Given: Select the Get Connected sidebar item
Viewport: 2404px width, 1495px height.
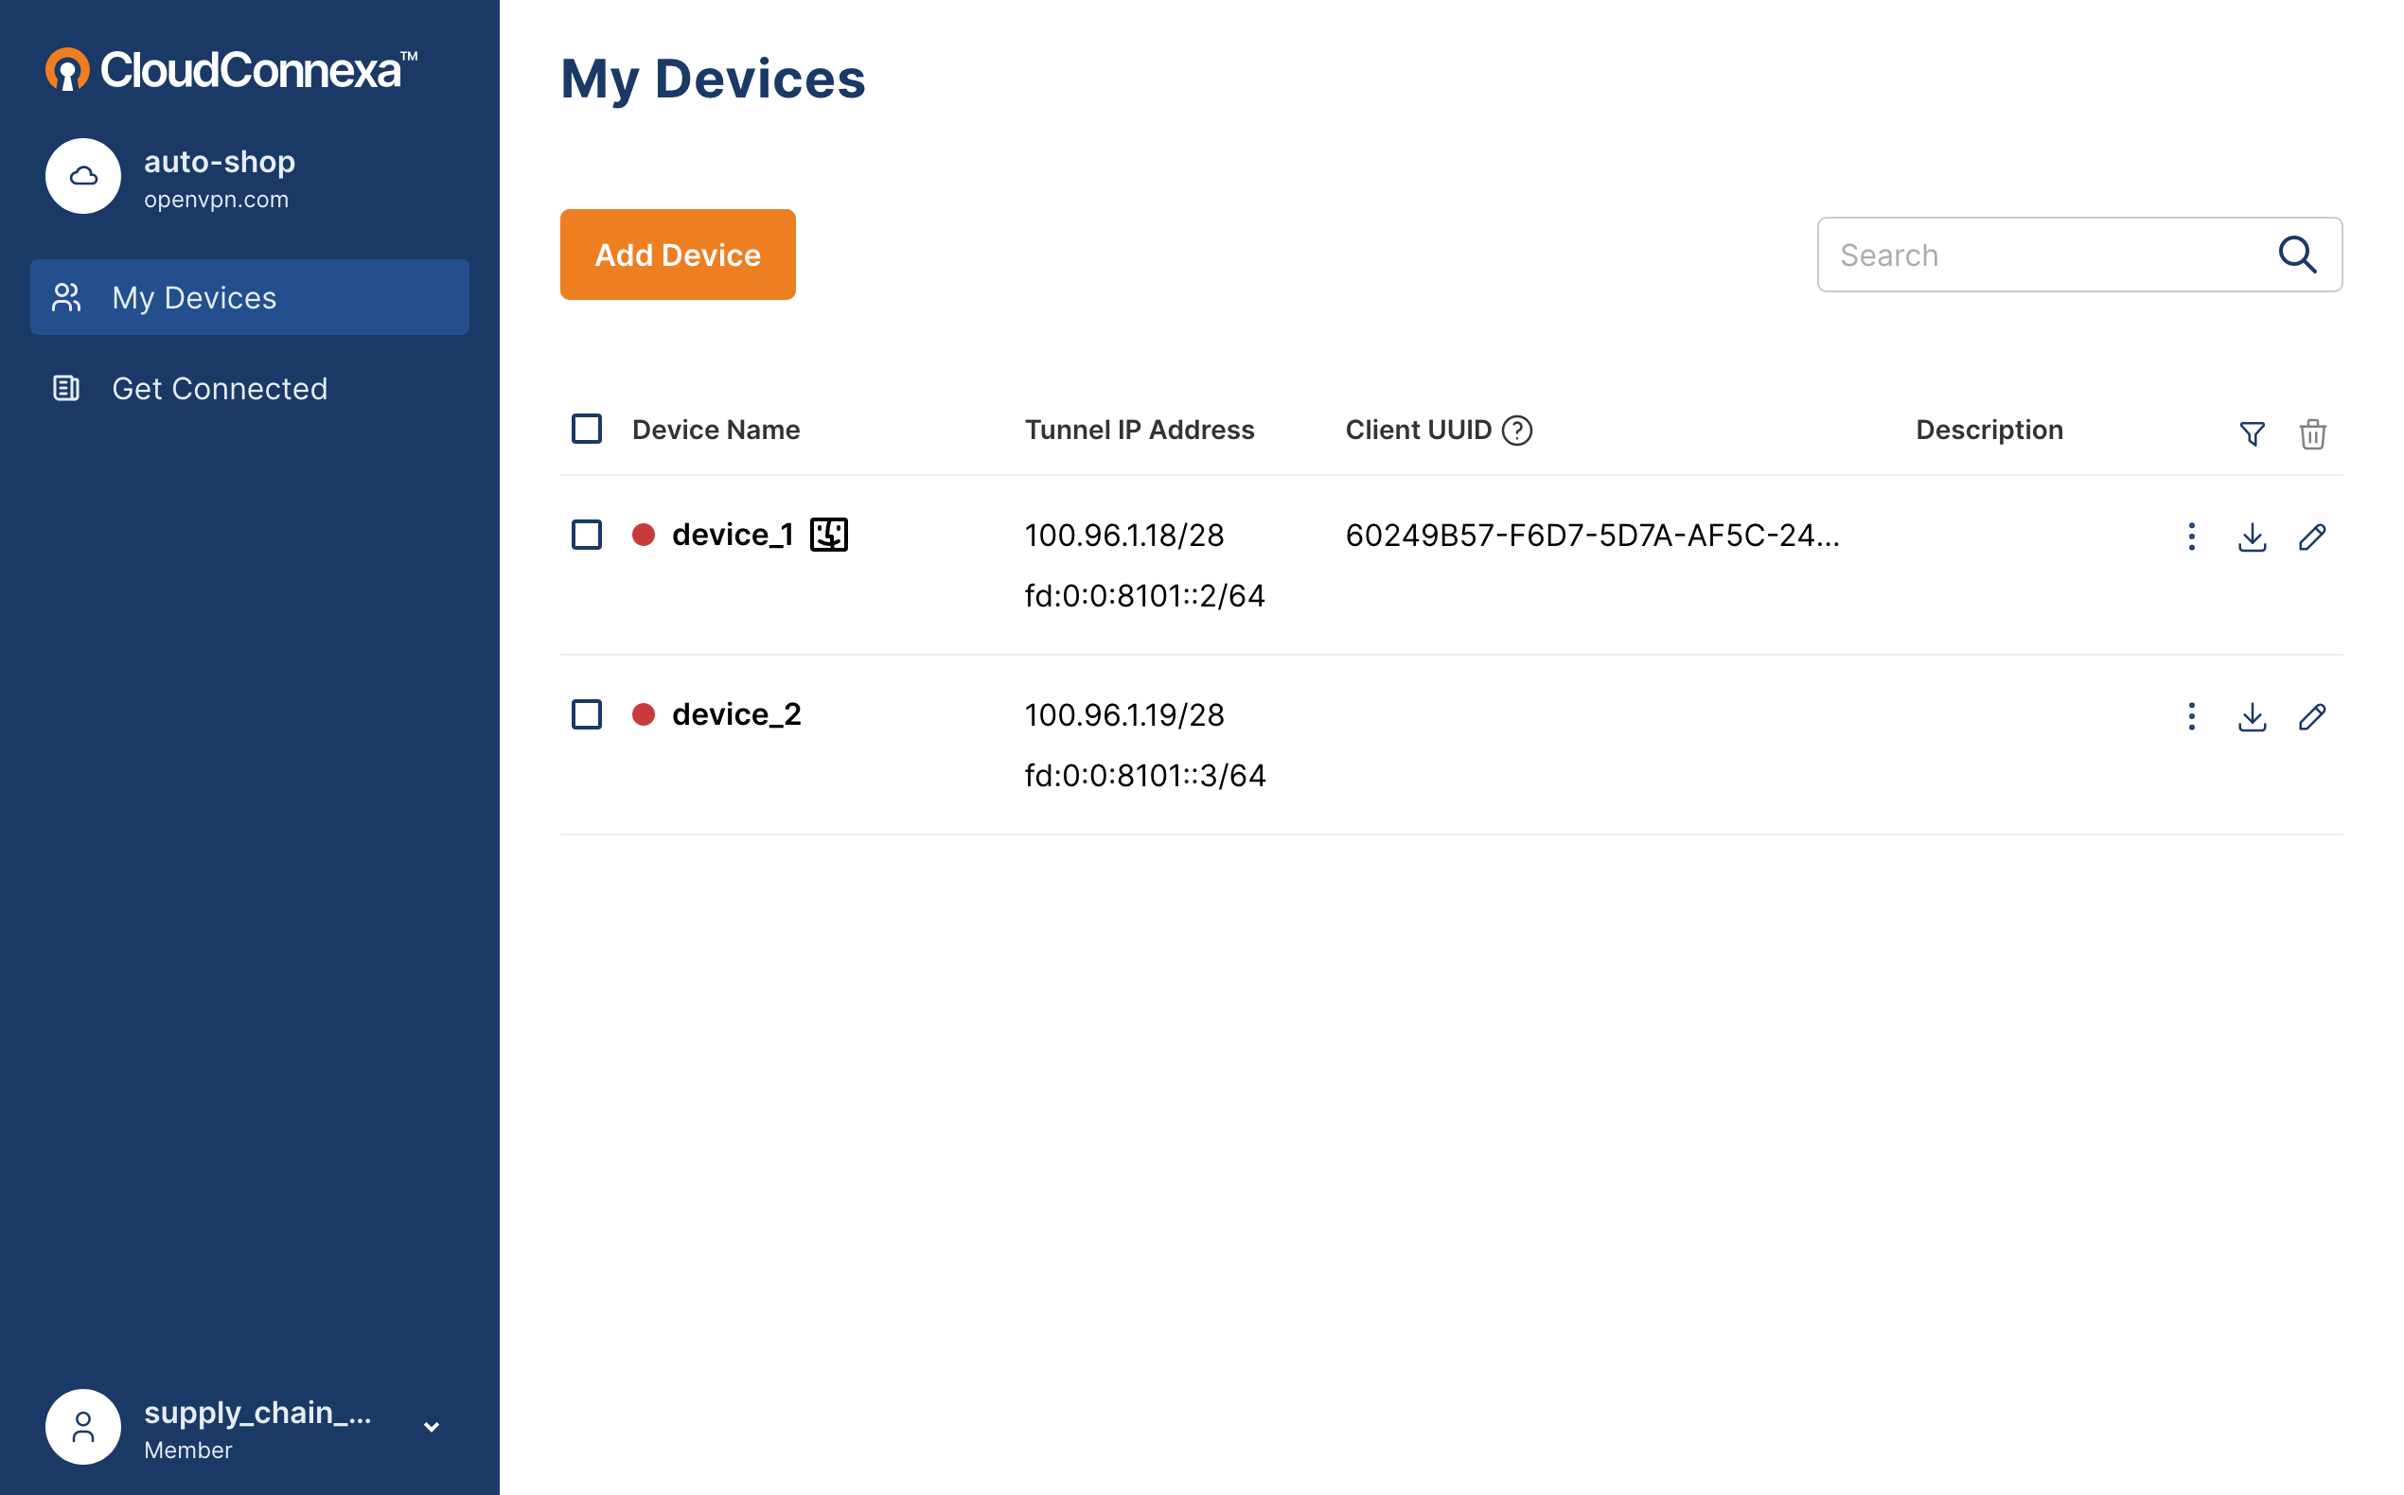Looking at the screenshot, I should click(220, 388).
